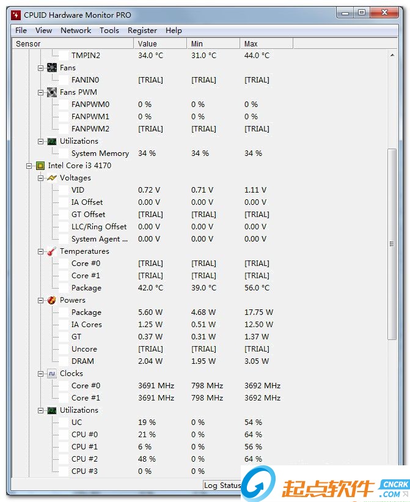Click the Powers flame icon

(52, 300)
